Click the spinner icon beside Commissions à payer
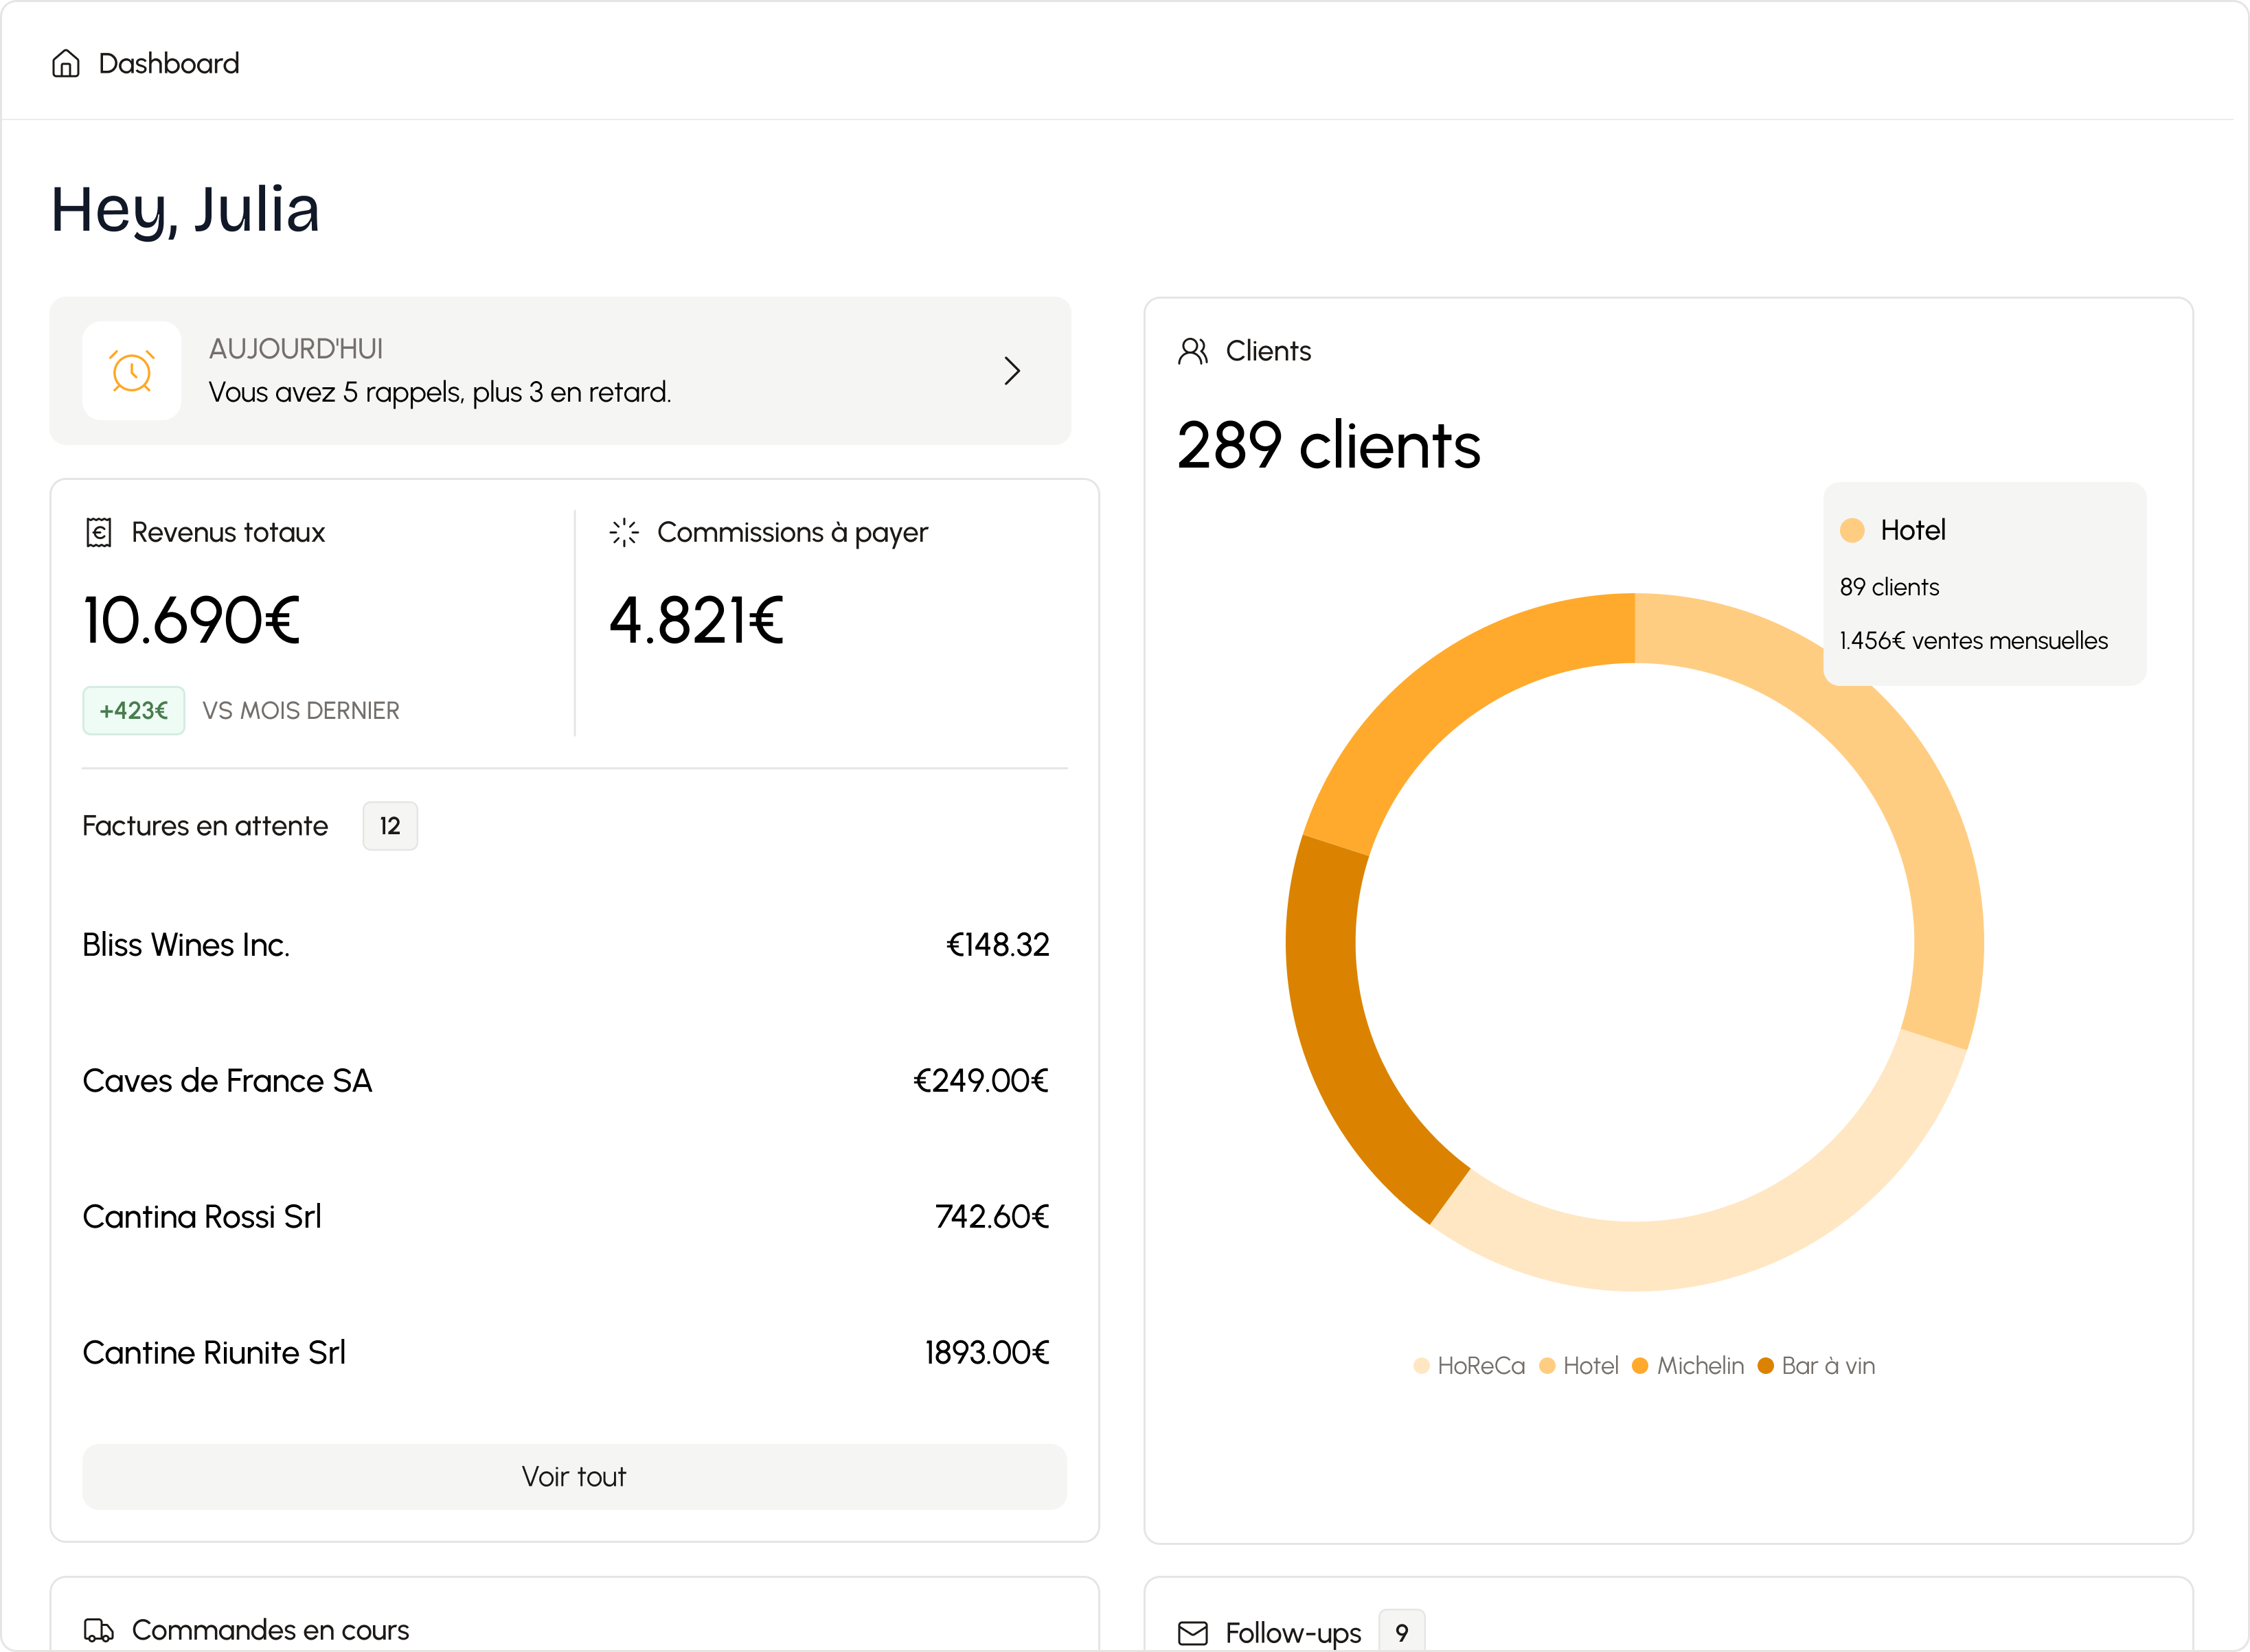 pyautogui.click(x=624, y=532)
